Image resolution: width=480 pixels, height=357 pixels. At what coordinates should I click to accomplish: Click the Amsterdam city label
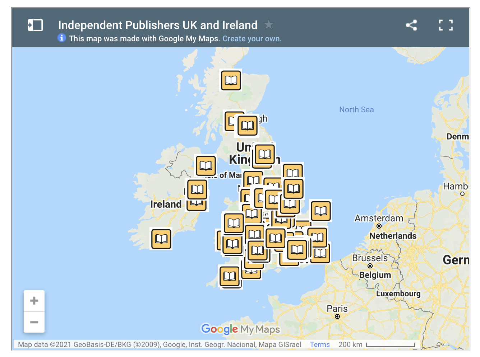(x=379, y=218)
